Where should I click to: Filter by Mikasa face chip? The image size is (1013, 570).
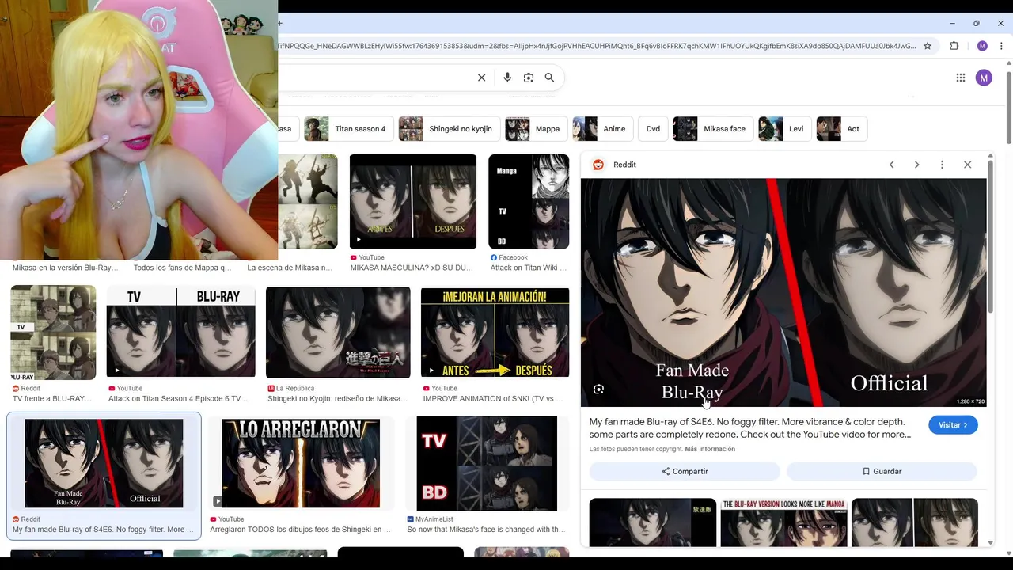713,129
